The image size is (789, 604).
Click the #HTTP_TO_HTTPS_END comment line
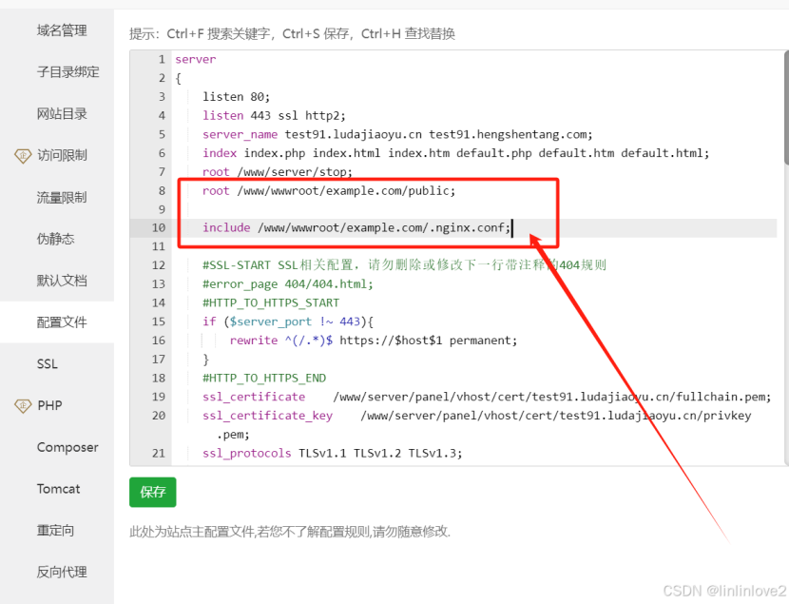(264, 378)
